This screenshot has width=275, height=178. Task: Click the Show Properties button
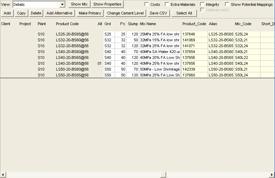pos(107,4)
